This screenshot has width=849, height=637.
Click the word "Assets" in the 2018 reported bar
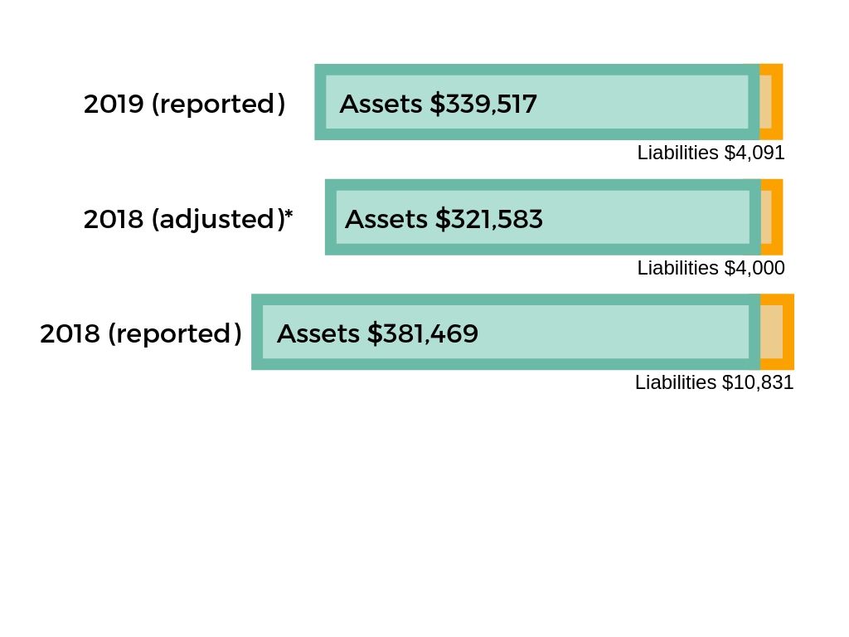(x=318, y=333)
